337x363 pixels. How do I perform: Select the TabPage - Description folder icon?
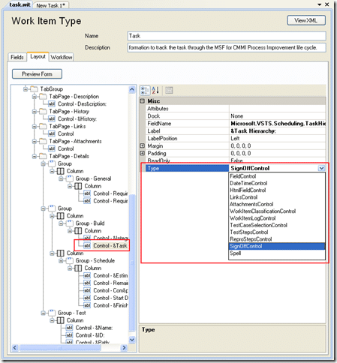pyautogui.click(x=43, y=96)
